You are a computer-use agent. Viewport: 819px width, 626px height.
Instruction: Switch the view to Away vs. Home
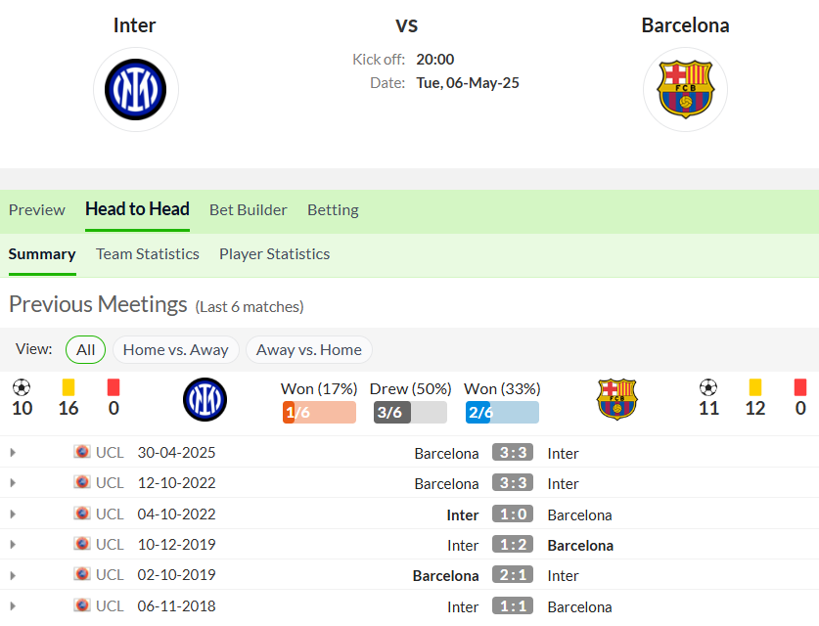pos(308,350)
